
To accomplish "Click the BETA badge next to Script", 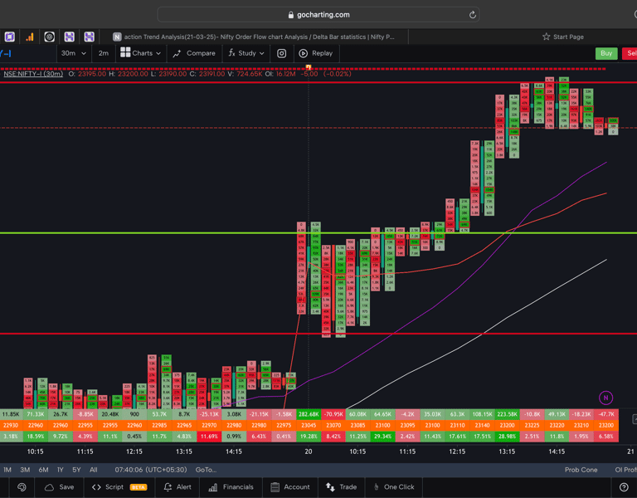I will (139, 487).
